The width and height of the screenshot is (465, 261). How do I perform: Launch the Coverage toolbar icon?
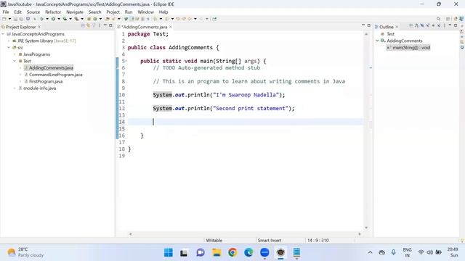click(65, 19)
